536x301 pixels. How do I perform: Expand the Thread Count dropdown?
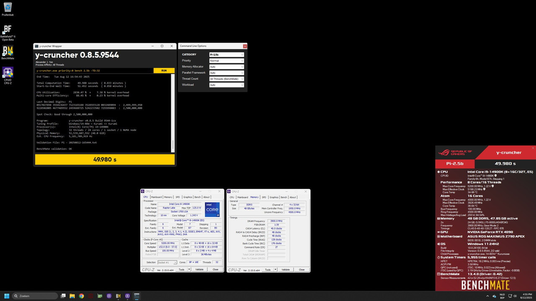tap(227, 79)
